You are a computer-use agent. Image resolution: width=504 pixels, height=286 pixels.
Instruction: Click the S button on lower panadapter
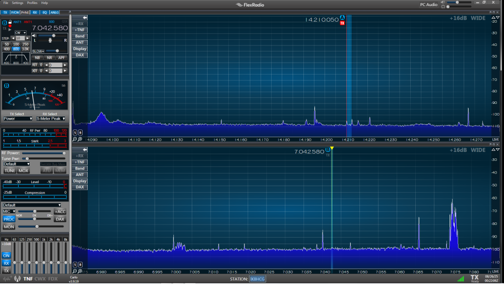point(75,264)
